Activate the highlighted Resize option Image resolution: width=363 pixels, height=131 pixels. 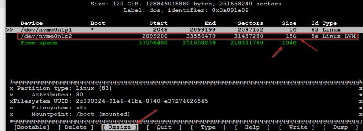tap(120, 127)
